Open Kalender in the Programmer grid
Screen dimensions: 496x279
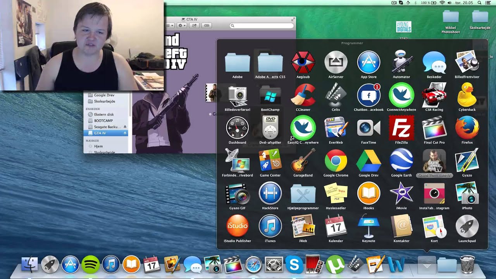click(336, 226)
